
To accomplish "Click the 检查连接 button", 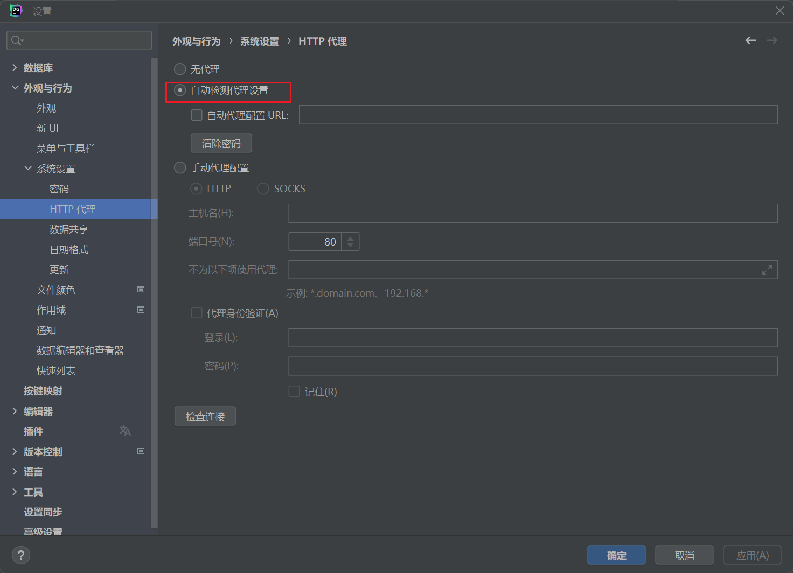I will (x=205, y=416).
